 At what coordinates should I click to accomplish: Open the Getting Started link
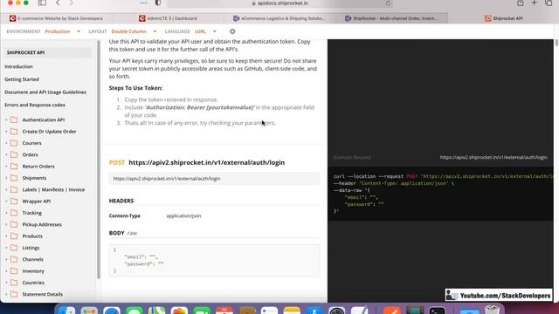tap(22, 79)
